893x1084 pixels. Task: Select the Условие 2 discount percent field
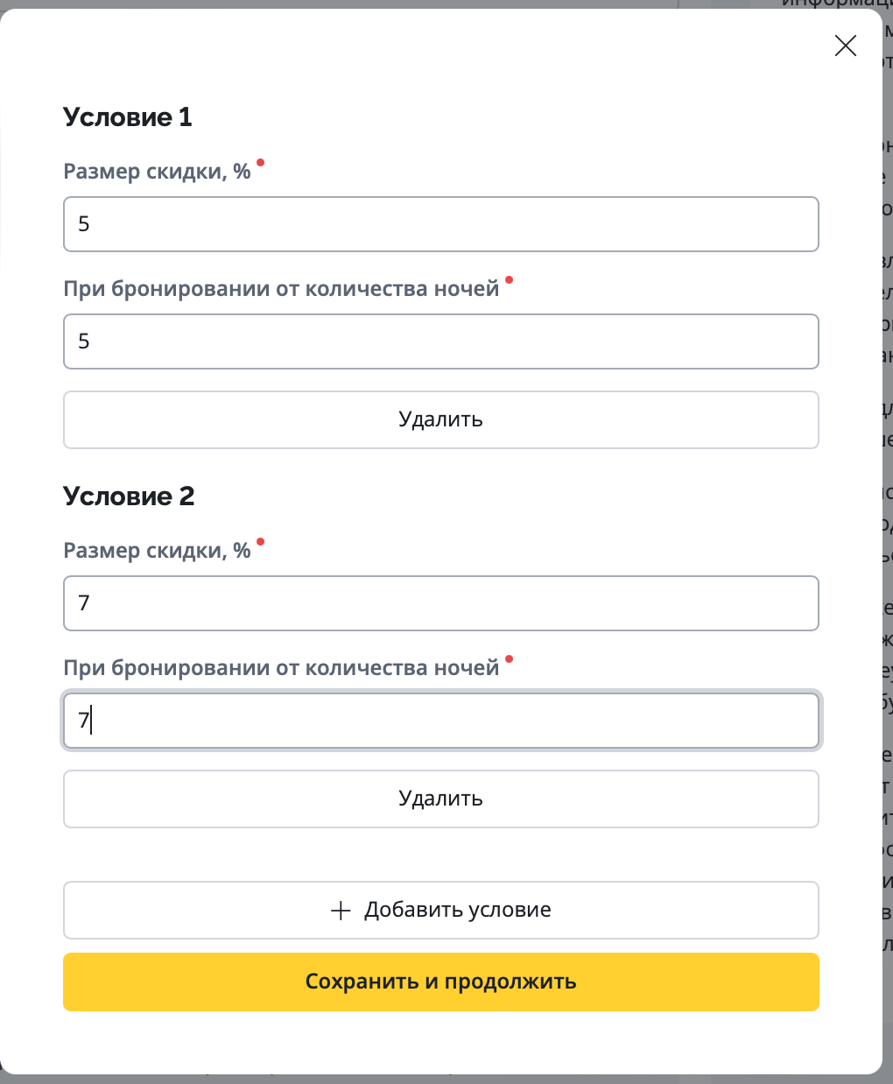click(440, 603)
